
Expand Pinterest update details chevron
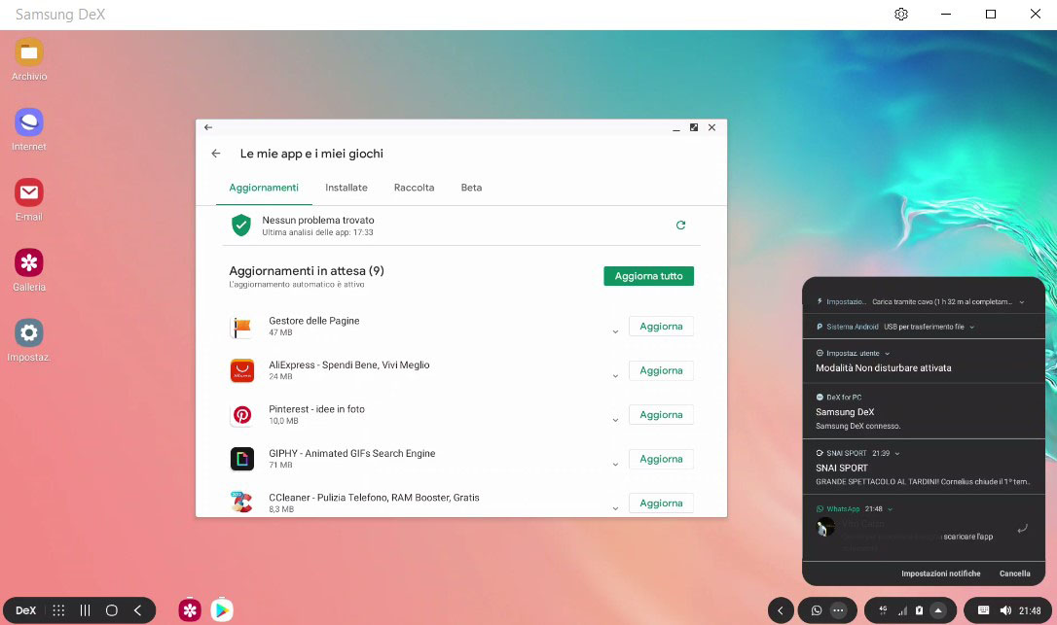615,420
